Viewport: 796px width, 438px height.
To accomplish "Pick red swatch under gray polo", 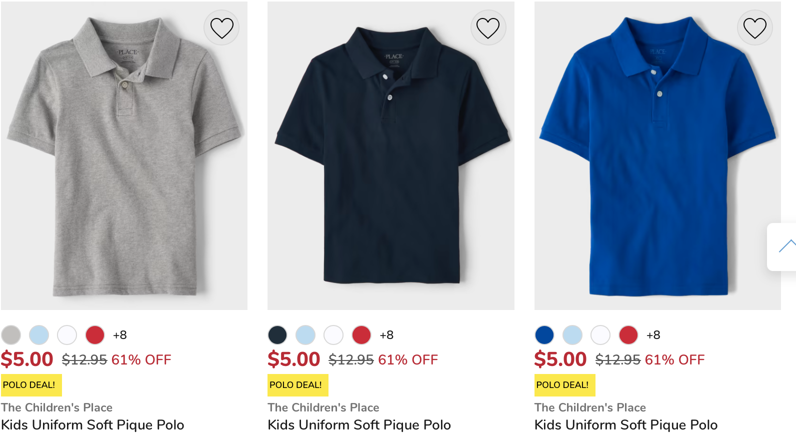I will point(95,335).
